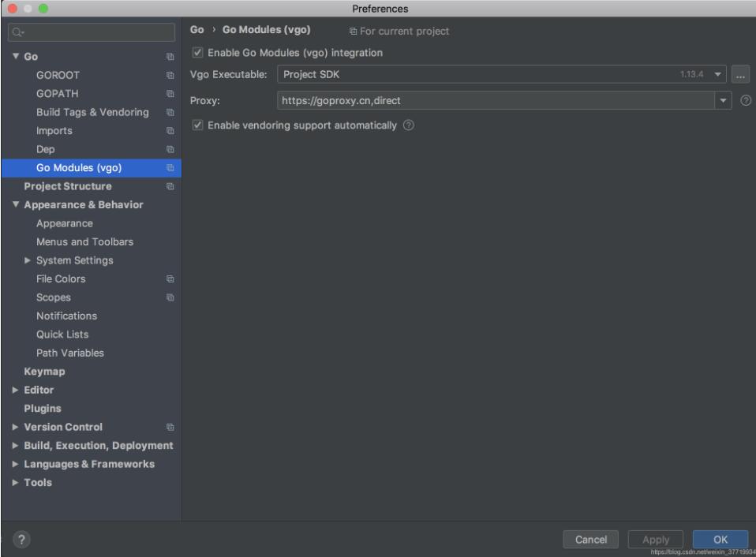Expand Build, Execution, Deployment section
Screen dimensions: 756x557
(16, 445)
